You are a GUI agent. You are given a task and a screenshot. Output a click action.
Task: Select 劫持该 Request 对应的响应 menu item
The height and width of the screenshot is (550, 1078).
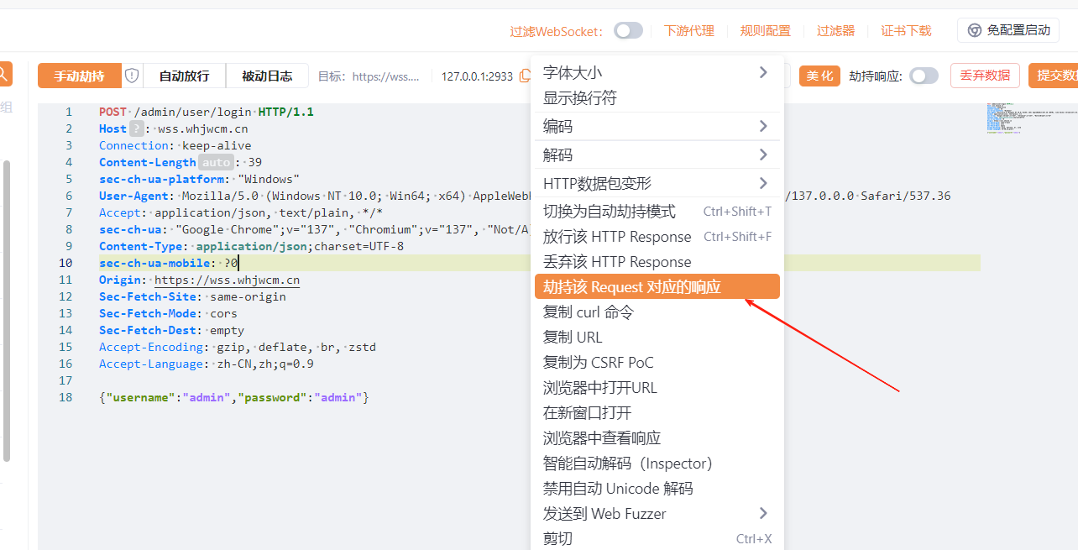click(x=657, y=287)
